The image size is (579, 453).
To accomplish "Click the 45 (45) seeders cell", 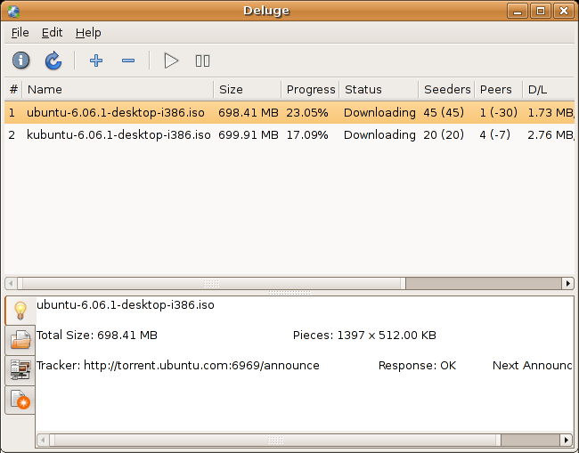I will [444, 112].
